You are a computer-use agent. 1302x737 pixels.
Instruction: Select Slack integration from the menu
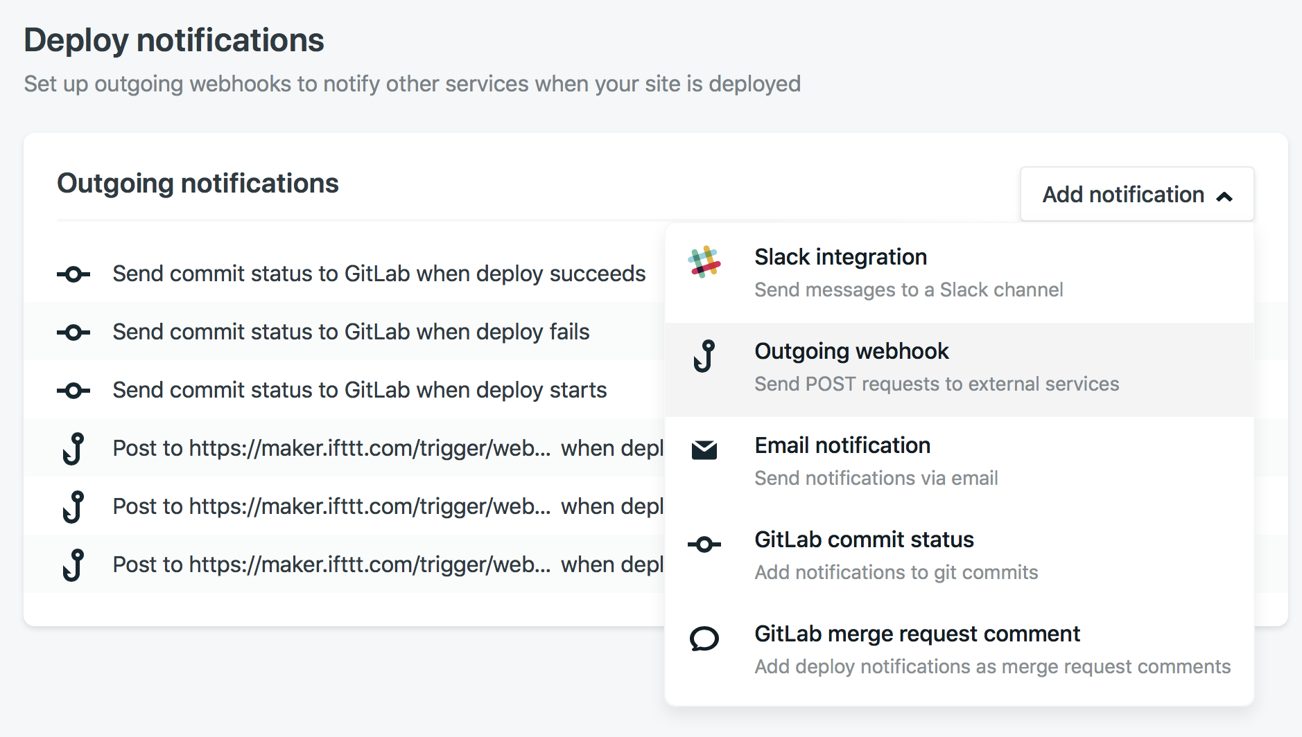(840, 257)
